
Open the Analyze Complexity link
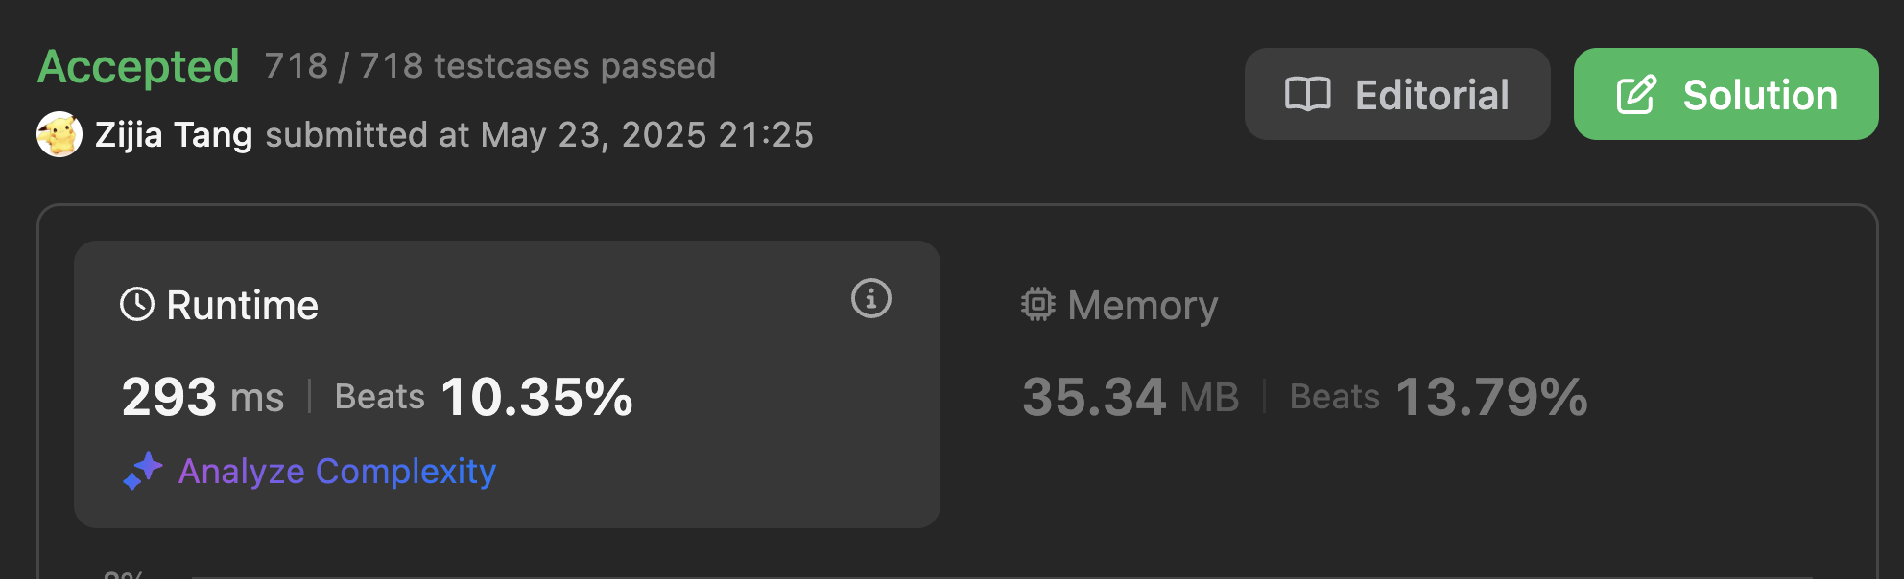(337, 471)
